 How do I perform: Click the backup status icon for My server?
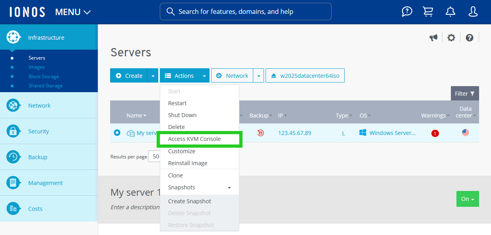[260, 133]
